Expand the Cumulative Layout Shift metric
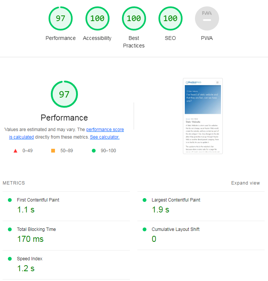 click(x=201, y=235)
